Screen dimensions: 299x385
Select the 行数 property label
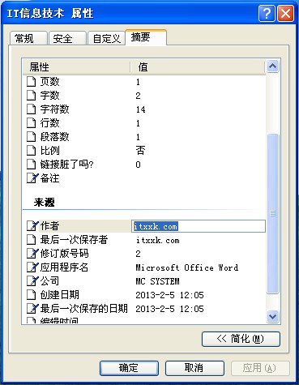tap(49, 123)
